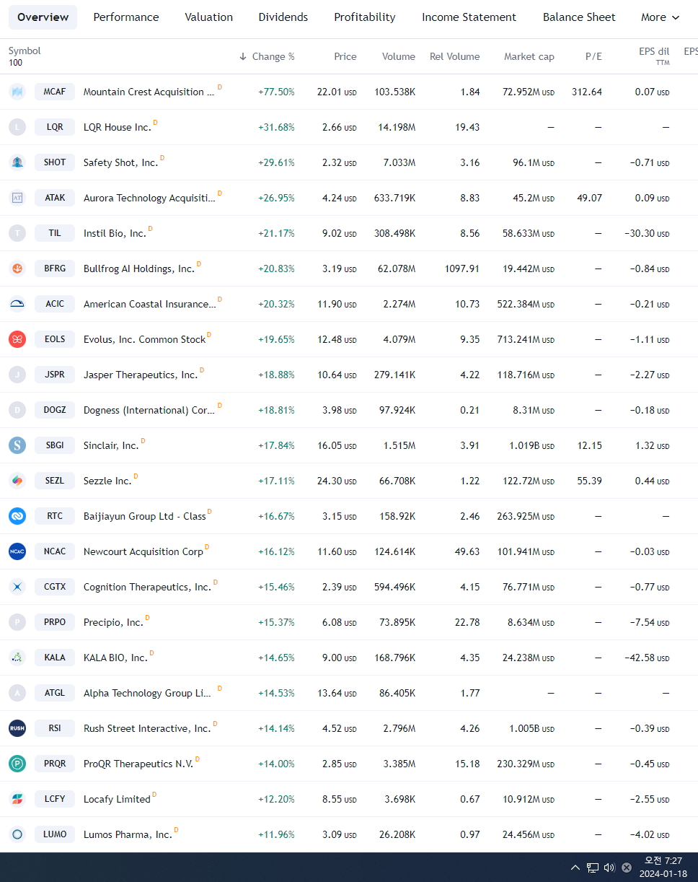
Task: Click the taskbar volume speaker icon
Action: (609, 868)
